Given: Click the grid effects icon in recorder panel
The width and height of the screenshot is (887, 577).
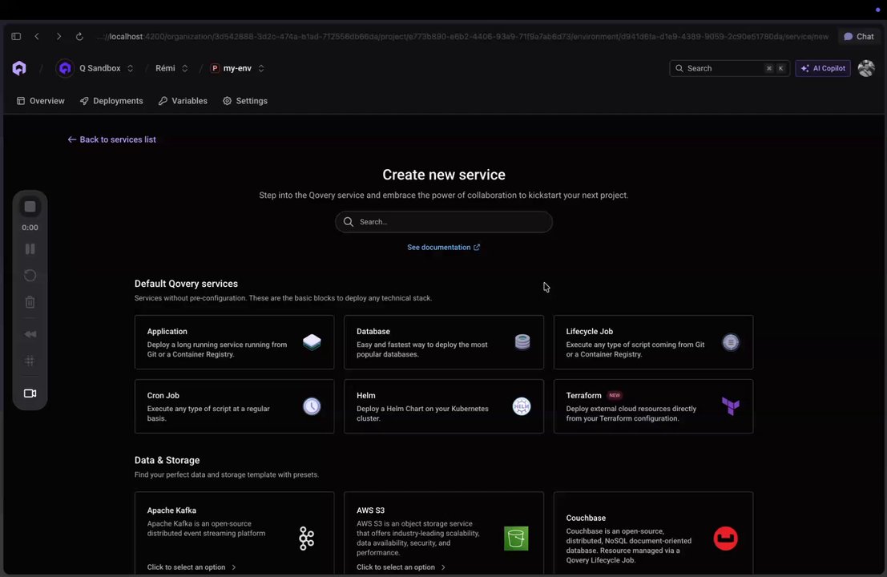Looking at the screenshot, I should (x=30, y=361).
